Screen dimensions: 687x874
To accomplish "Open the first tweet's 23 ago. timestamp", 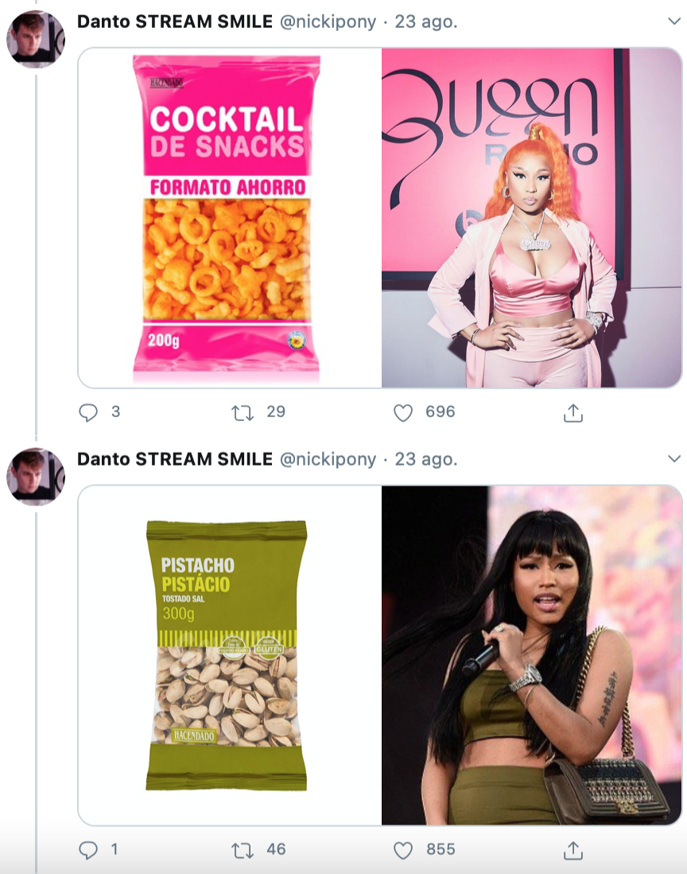I will [426, 21].
